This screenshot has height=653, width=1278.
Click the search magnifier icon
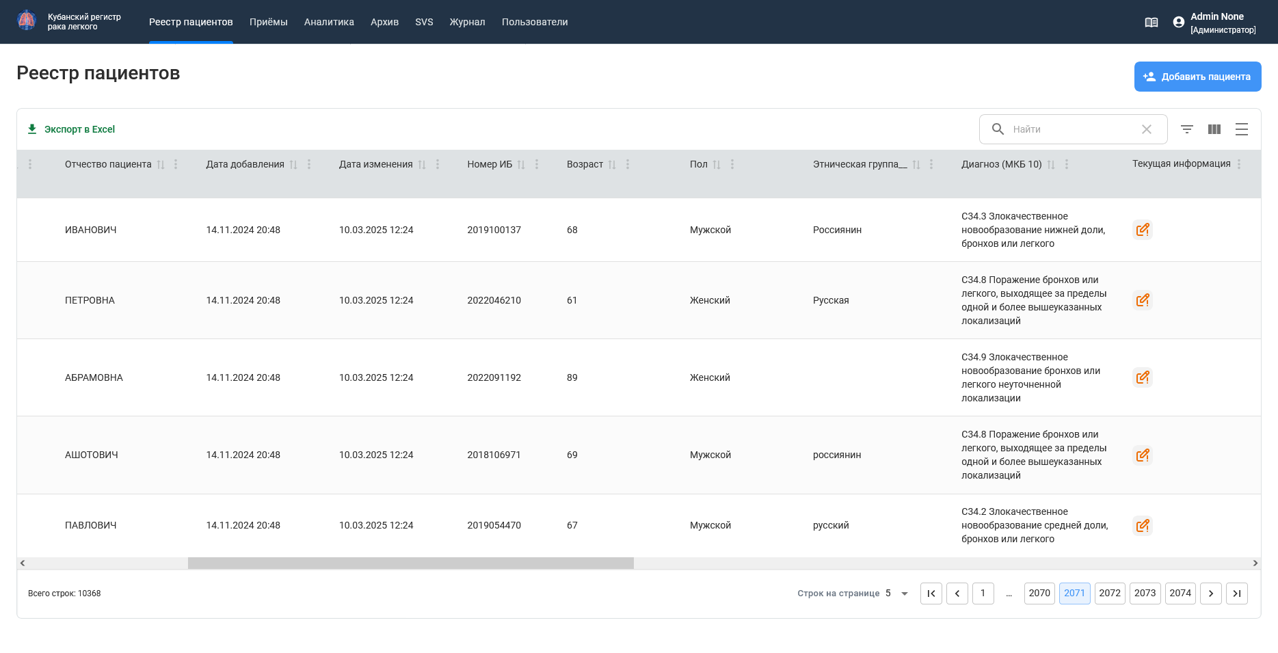tap(998, 129)
